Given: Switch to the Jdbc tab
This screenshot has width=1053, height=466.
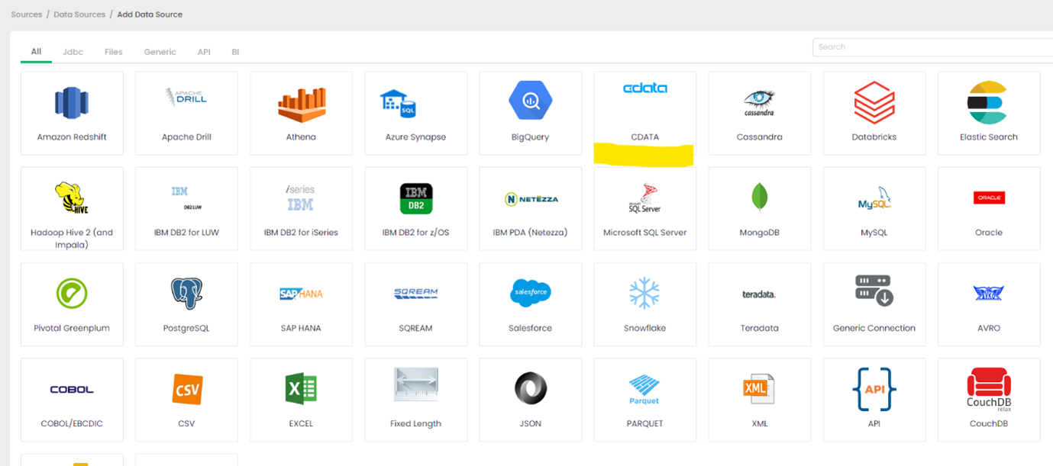Looking at the screenshot, I should (73, 52).
